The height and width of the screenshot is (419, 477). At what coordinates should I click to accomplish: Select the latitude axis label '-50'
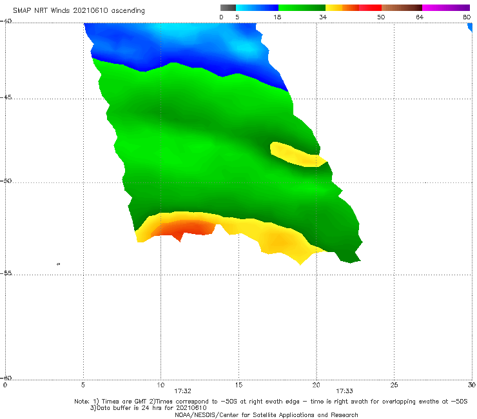(x=6, y=180)
